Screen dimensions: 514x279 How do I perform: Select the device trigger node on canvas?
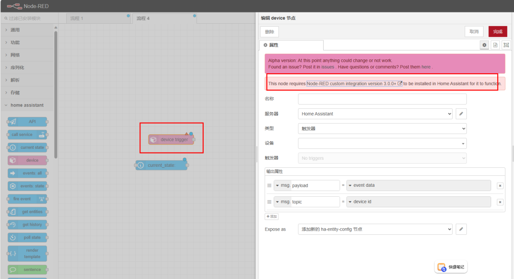(x=171, y=140)
